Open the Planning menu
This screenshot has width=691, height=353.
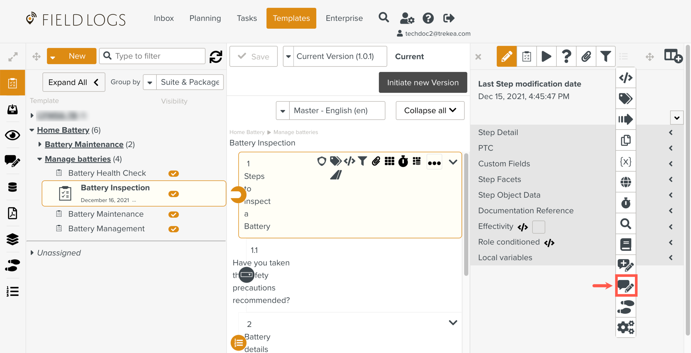pyautogui.click(x=205, y=18)
